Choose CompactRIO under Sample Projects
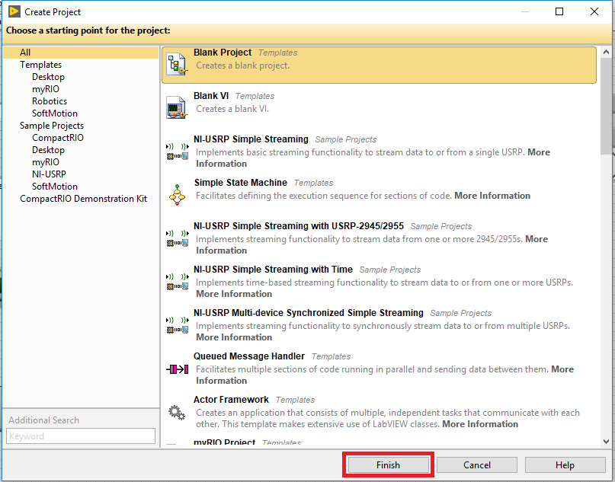 [x=58, y=138]
